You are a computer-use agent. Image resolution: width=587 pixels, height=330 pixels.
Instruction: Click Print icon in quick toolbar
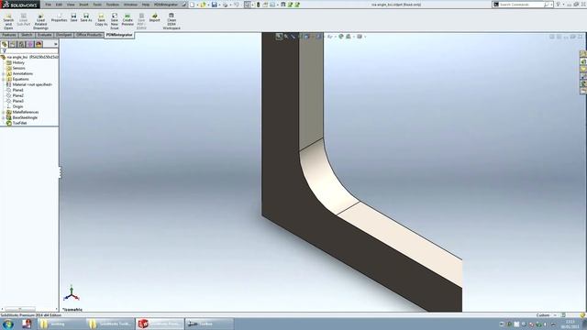(x=226, y=5)
